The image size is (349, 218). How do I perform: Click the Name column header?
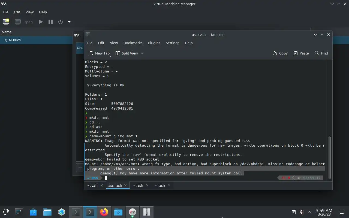(7, 32)
